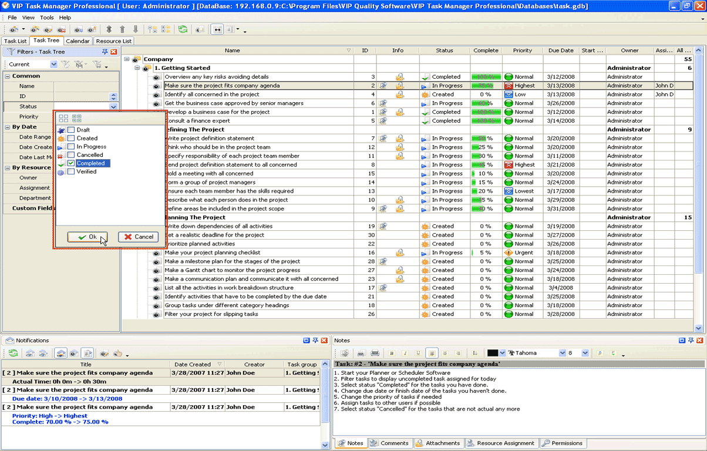Maximize the Notes panel

pyautogui.click(x=682, y=341)
